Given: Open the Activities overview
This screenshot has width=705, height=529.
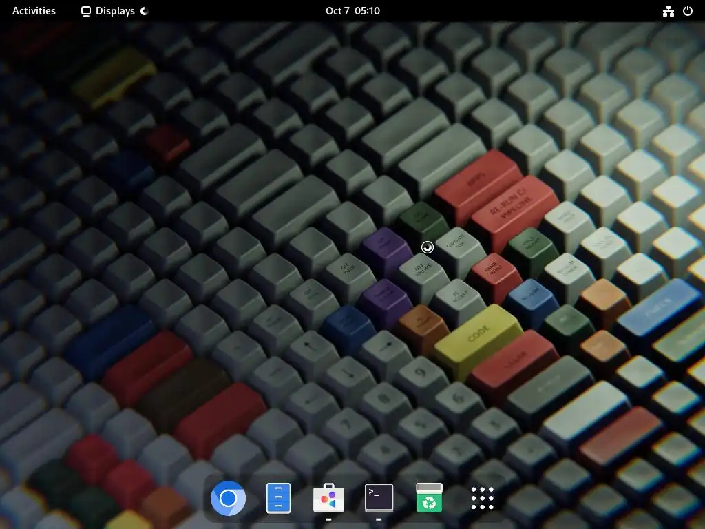Looking at the screenshot, I should tap(34, 11).
